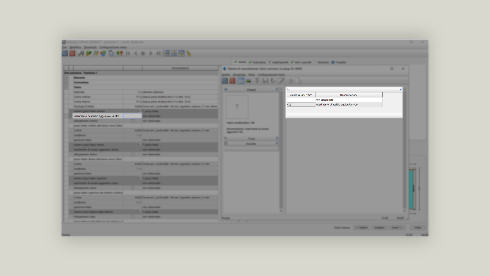The height and width of the screenshot is (276, 490).
Task: Click the 'Denominazione' header in lookup table
Action: pos(349,95)
